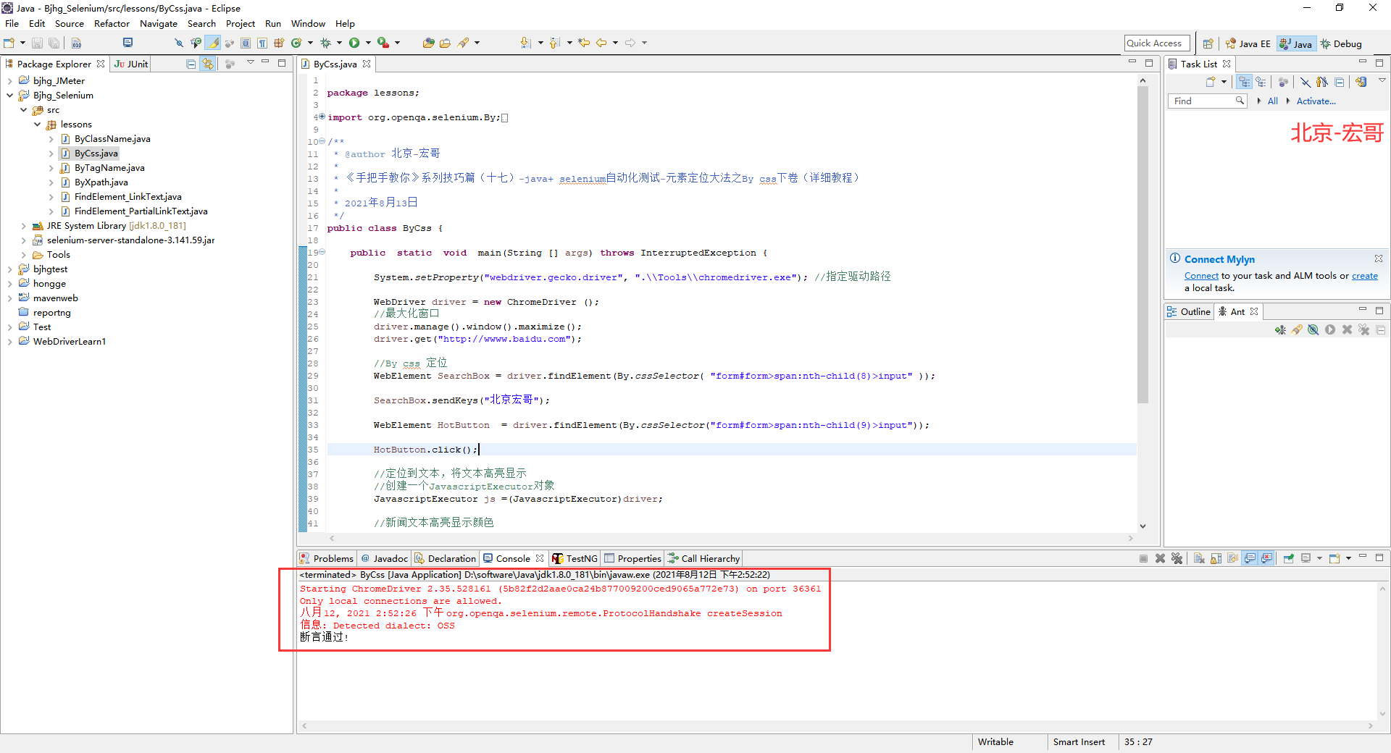Toggle Show Console When Standard Out Changes

(1250, 558)
